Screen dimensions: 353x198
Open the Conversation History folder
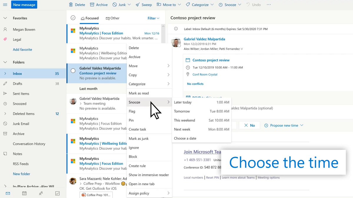[x=29, y=144]
